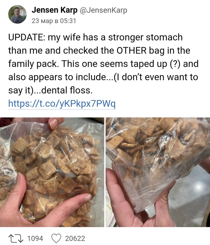This screenshot has width=210, height=245.
Task: Click the retweet icon
Action: (x=16, y=238)
